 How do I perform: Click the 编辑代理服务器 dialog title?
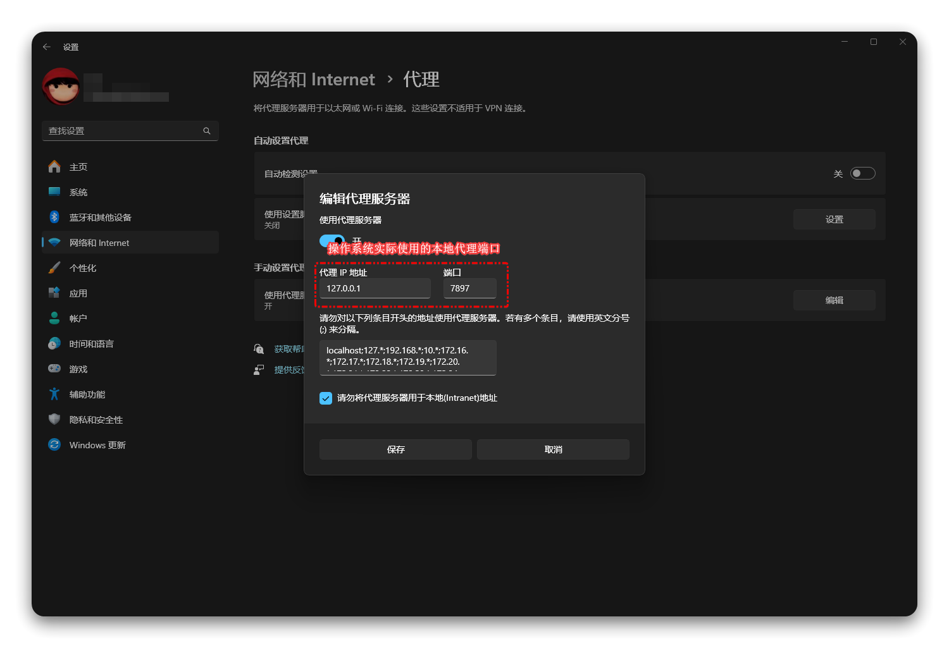365,199
